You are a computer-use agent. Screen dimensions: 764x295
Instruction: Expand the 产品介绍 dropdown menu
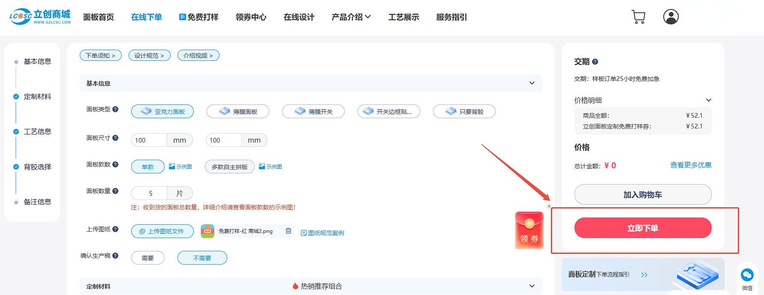click(351, 17)
